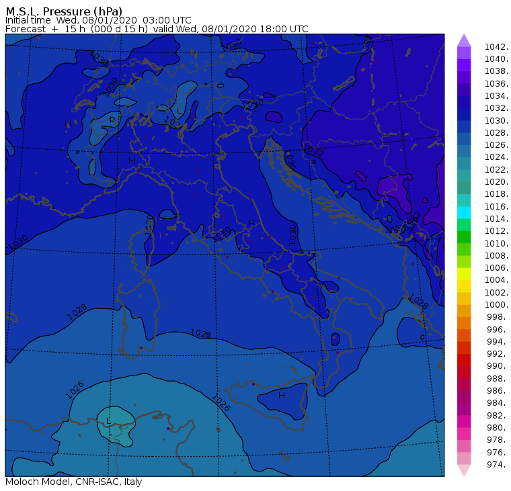The width and height of the screenshot is (511, 491).
Task: Pick the green swatch between 1010 and 1012
Action: (464, 237)
